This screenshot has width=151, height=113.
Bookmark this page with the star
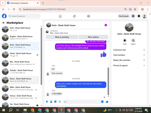pyautogui.click(x=135, y=9)
